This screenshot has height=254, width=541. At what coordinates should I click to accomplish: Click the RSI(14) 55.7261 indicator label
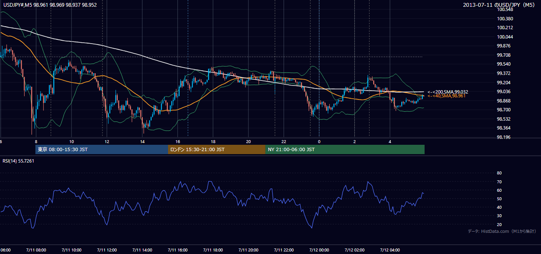(x=18, y=161)
